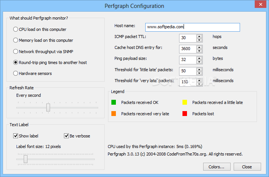Uncheck the Be verbose checkbox

point(66,136)
